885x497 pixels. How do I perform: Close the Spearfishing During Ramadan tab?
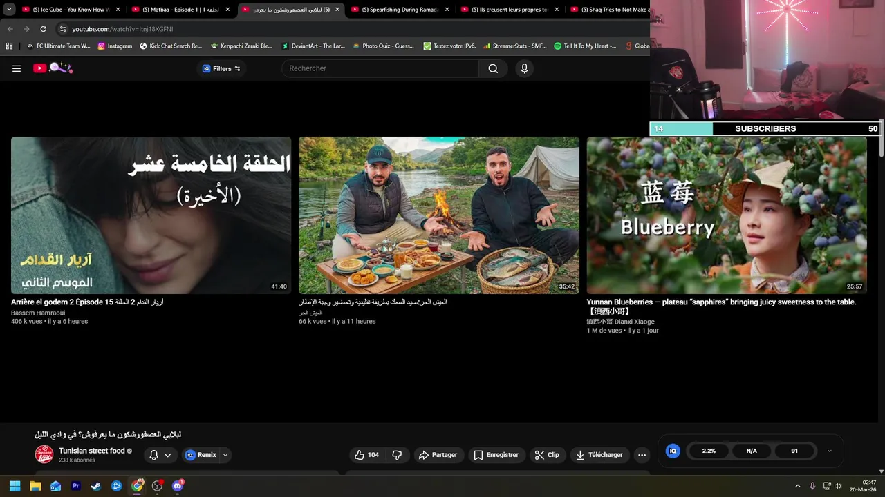(447, 10)
